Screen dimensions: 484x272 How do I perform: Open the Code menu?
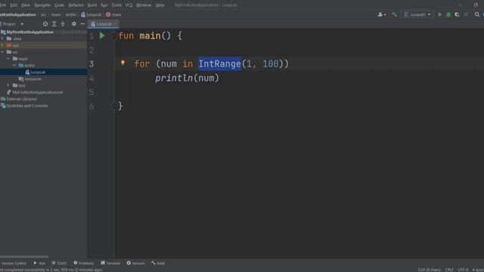click(59, 5)
